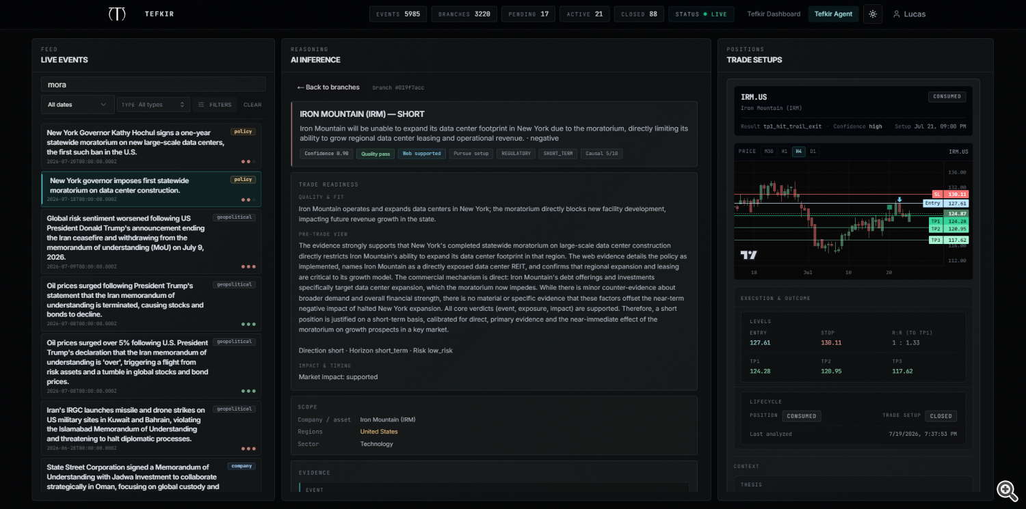The width and height of the screenshot is (1026, 509).
Task: Click the United States region value
Action: click(x=379, y=432)
